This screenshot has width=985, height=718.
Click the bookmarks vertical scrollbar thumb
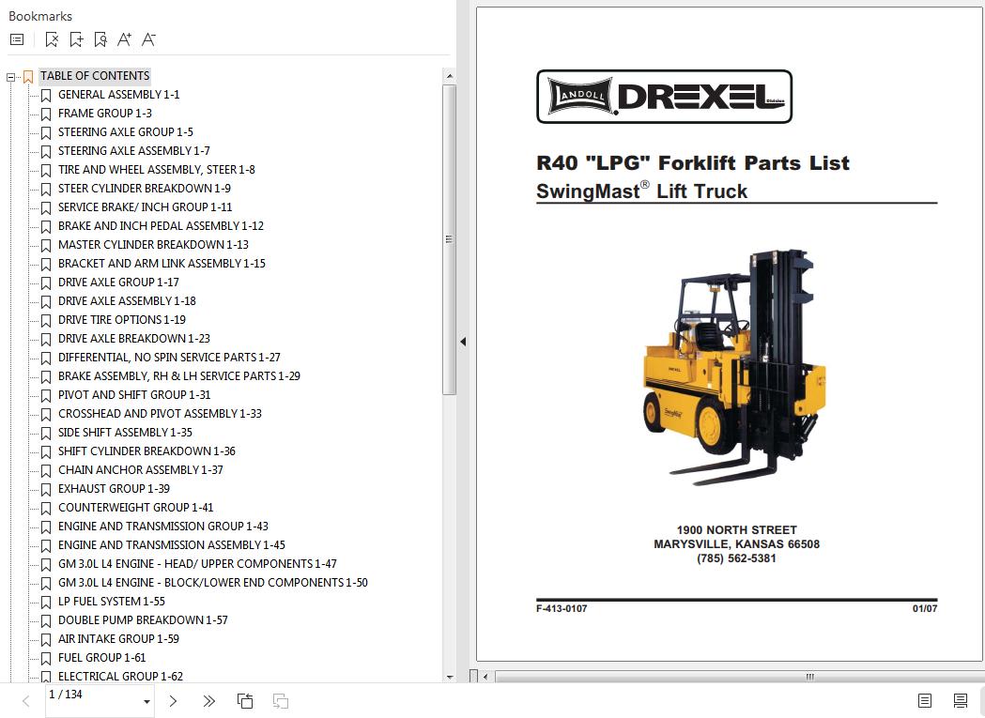point(449,239)
